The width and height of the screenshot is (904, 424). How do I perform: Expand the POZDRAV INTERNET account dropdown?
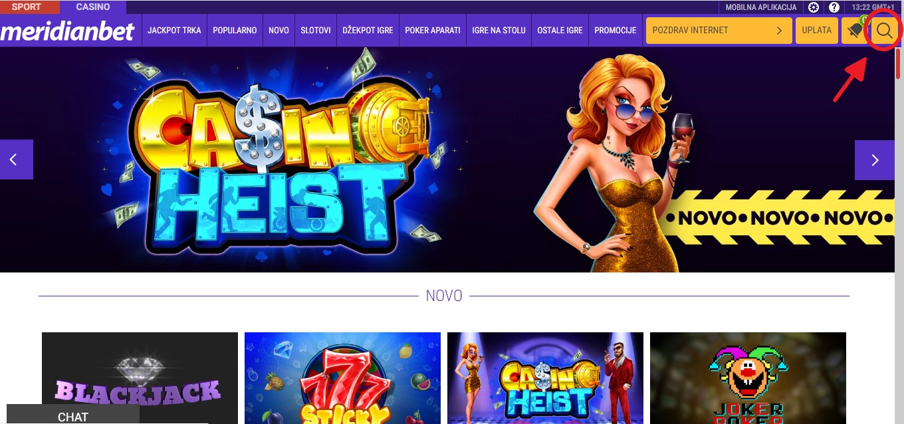click(x=719, y=31)
